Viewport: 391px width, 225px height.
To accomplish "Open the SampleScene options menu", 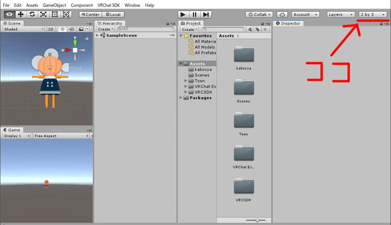I will (x=172, y=35).
